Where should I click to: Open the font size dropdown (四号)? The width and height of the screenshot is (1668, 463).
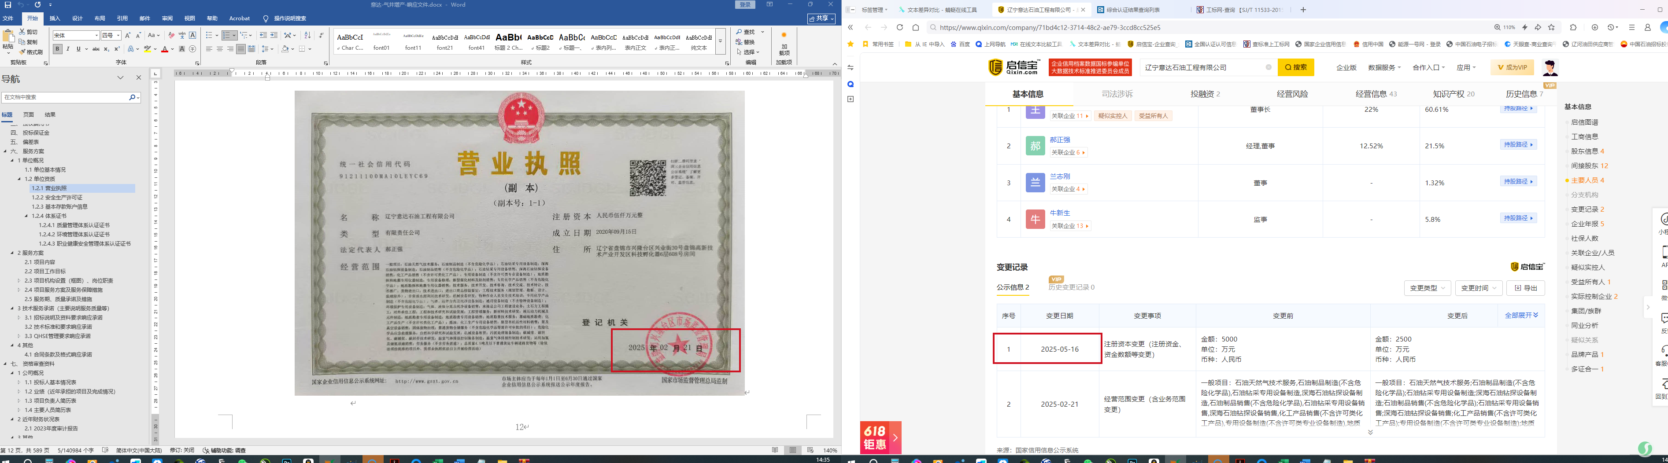click(118, 36)
